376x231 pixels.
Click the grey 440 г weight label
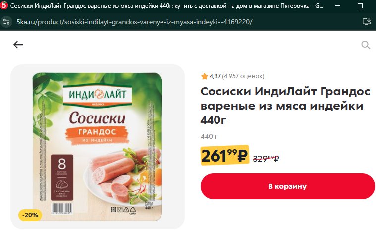pos(209,136)
